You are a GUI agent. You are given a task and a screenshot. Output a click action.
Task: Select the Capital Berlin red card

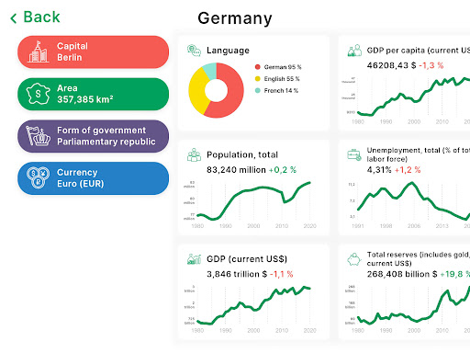94,51
